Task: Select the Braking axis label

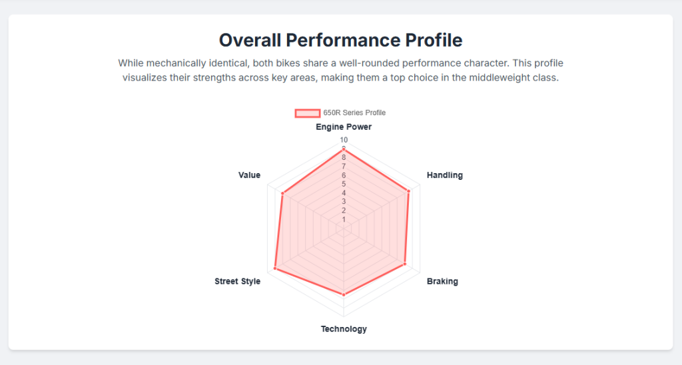Action: [442, 281]
